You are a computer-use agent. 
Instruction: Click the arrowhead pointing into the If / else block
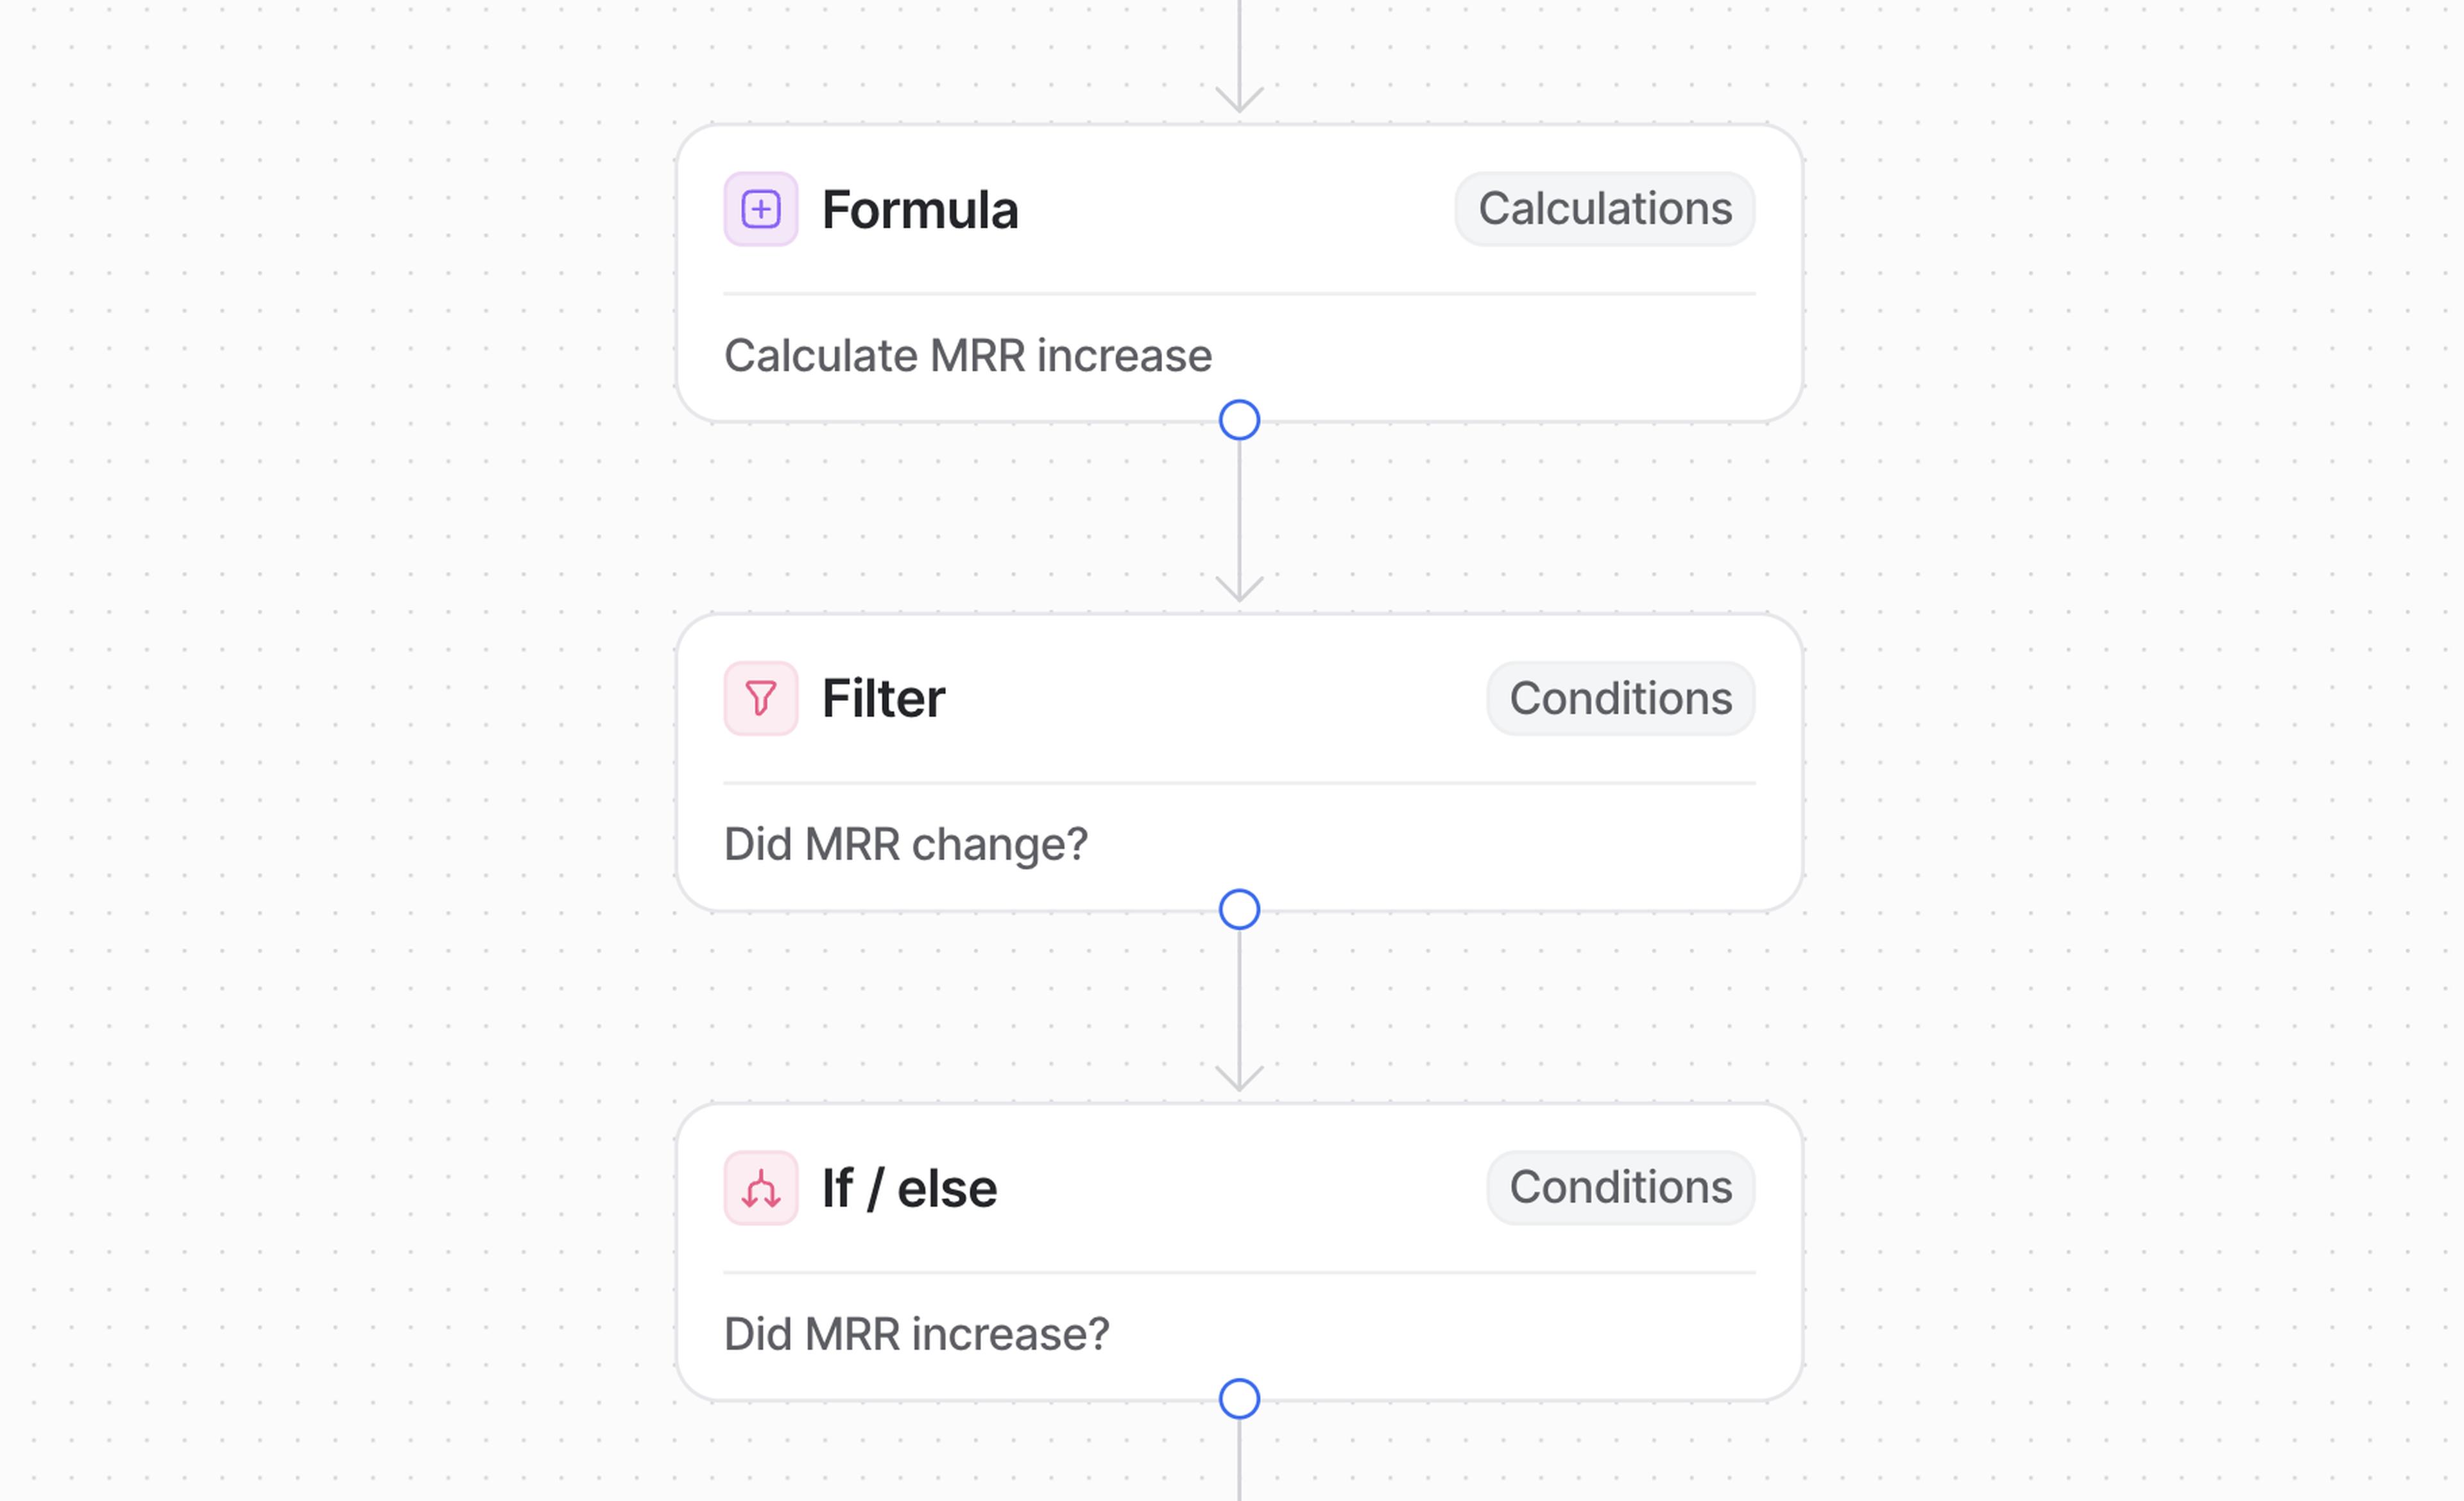(x=1239, y=1078)
